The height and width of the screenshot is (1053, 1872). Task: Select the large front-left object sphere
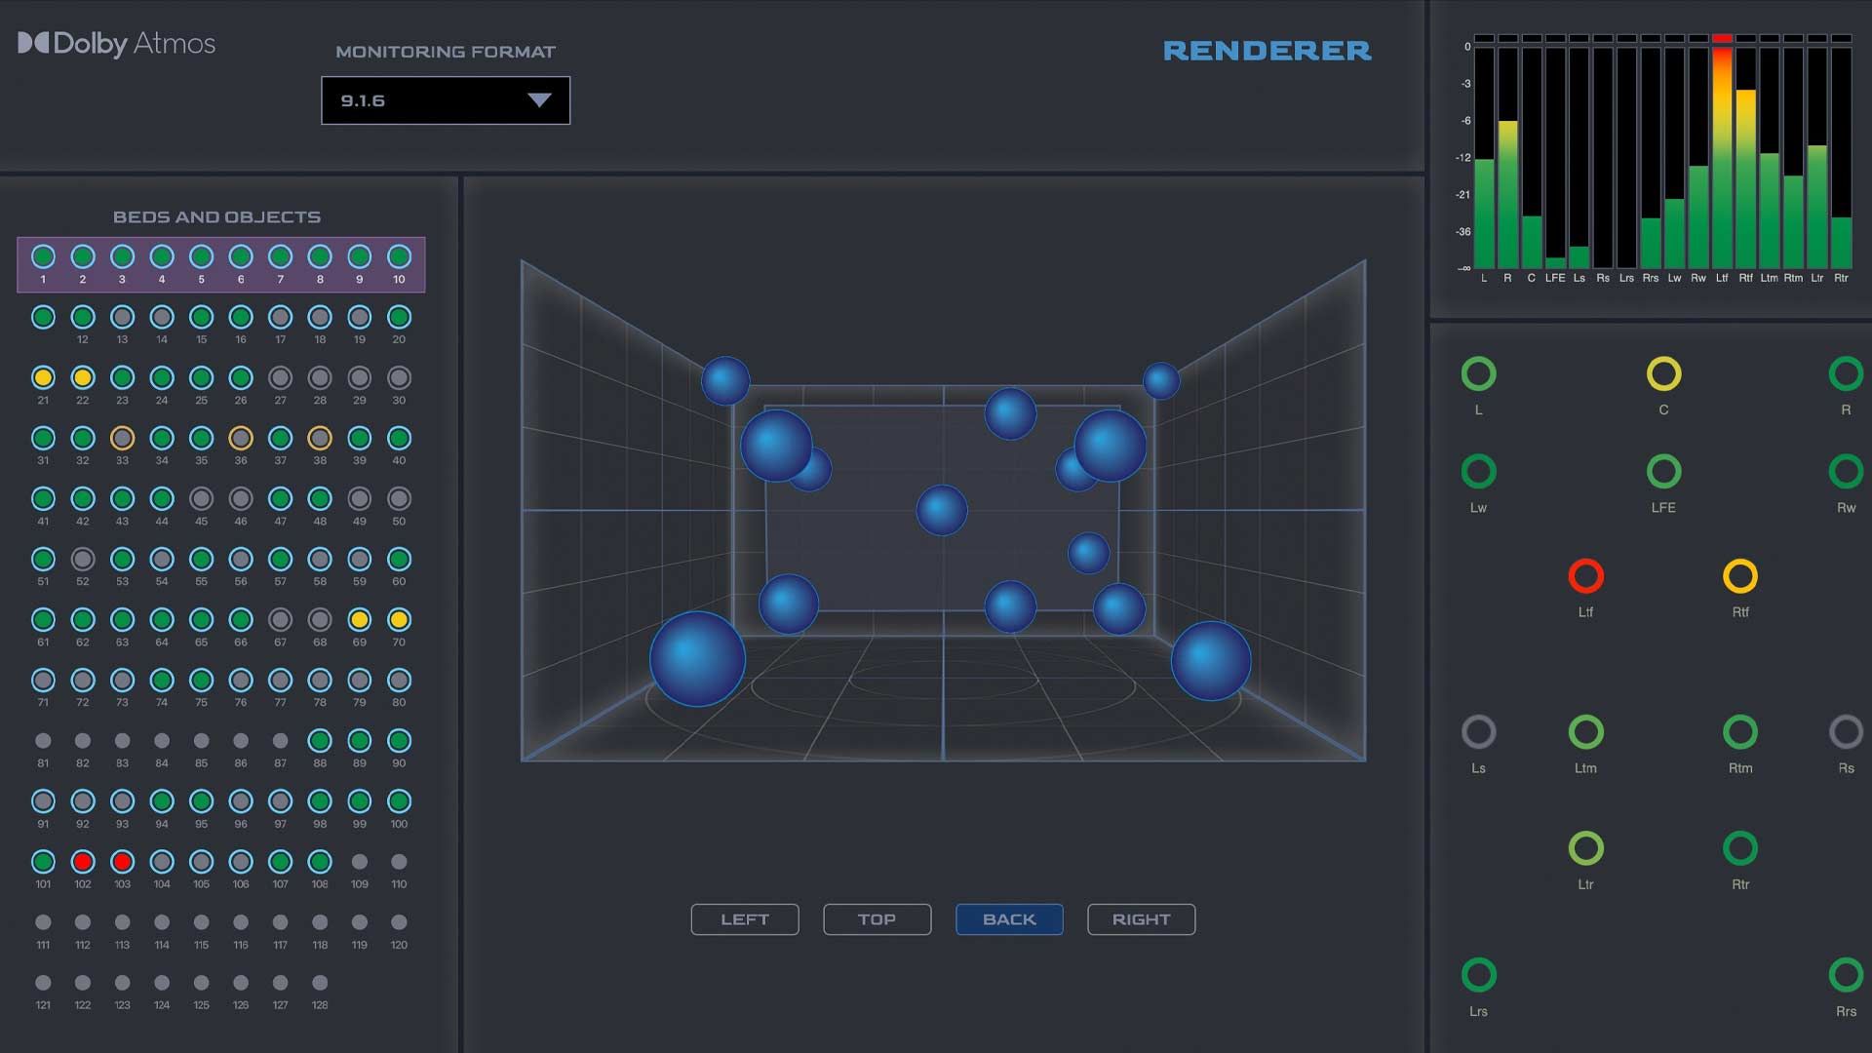coord(697,659)
